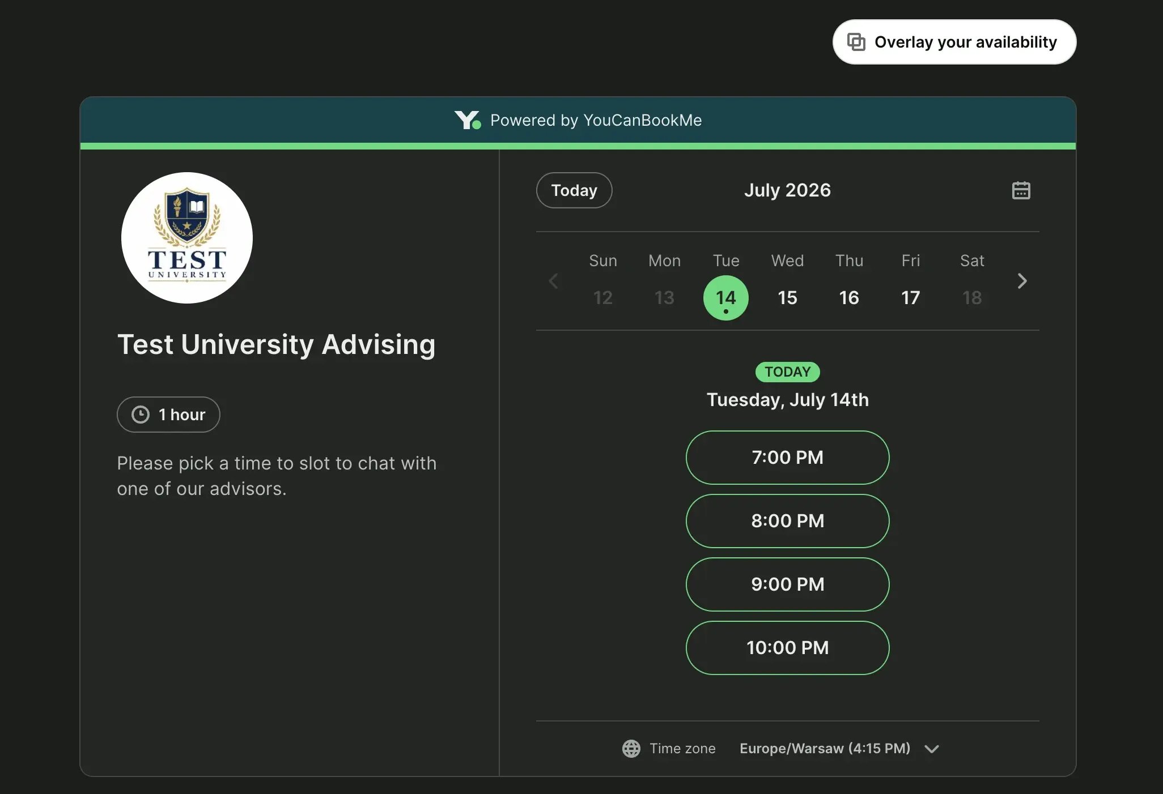Select Tuesday 14 in the week strip
Screen dimensions: 1163x794
[x=725, y=298]
